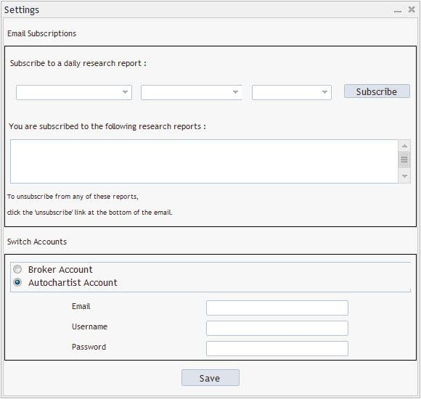Viewport: 421px width, 399px height.
Task: Open the second research report dropdown
Action: pyautogui.click(x=192, y=92)
